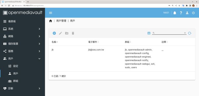Click the browser back arrow
The width and height of the screenshot is (199, 96).
point(2,6)
